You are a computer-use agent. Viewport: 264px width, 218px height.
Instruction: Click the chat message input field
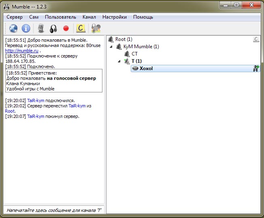click(x=54, y=210)
